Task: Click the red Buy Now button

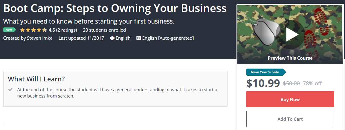Action: 290,99
